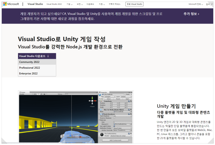
Task: Open the Tag Untagged dropdown
Action: click(x=110, y=97)
